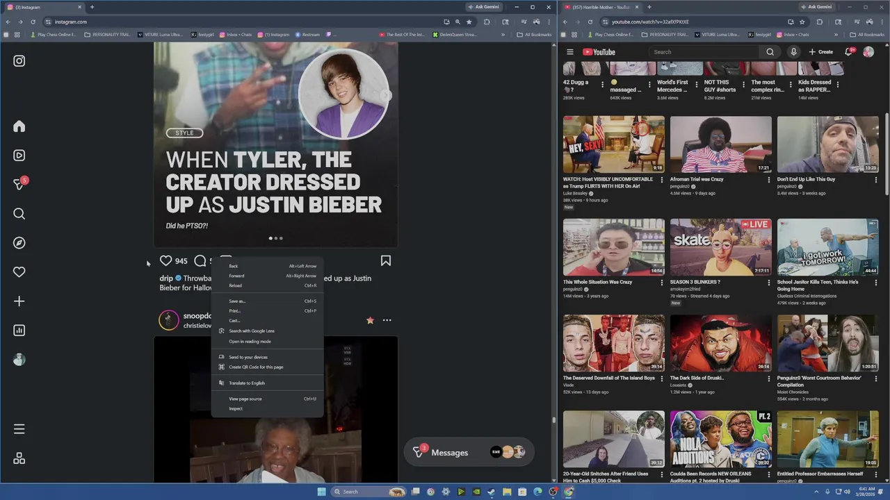Click the Create plus icon in Instagram
The width and height of the screenshot is (890, 500).
pos(19,301)
